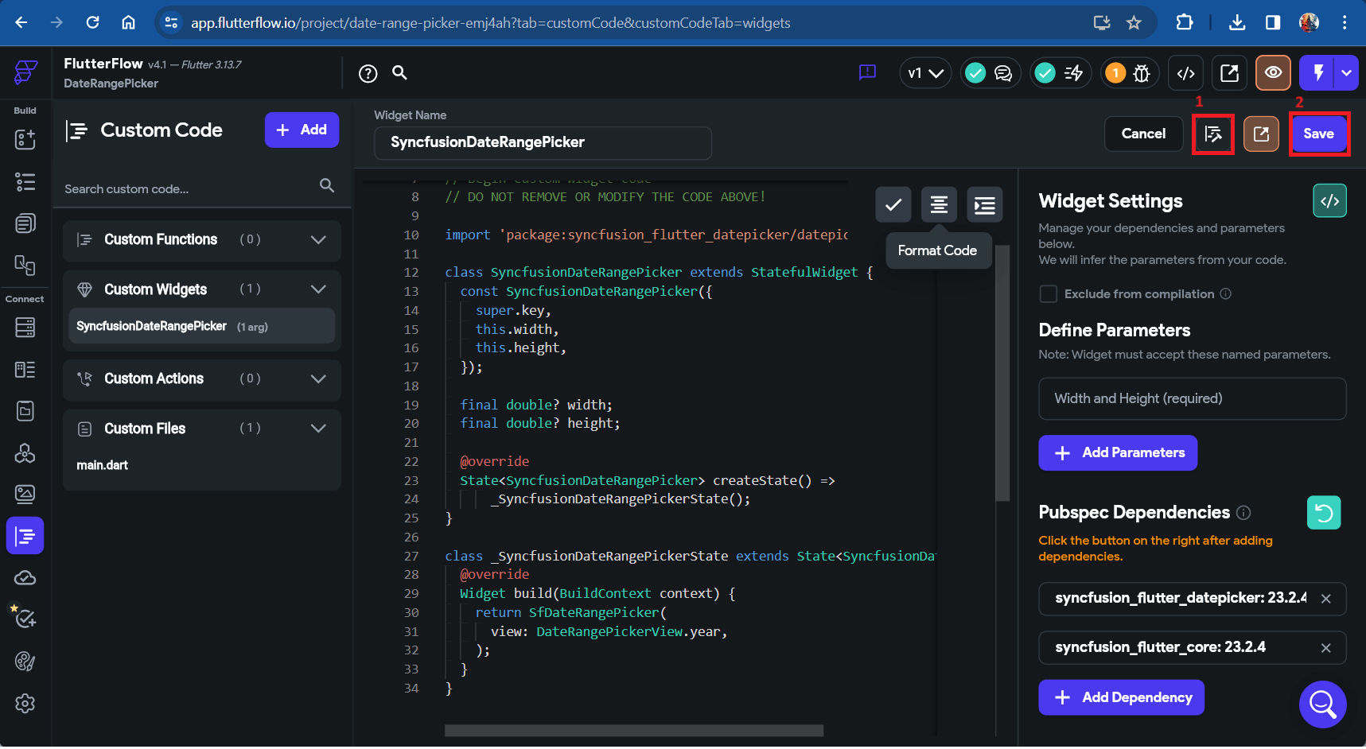This screenshot has width=1366, height=749.
Task: Click the code editor vertical scrollbar
Action: (x=1002, y=374)
